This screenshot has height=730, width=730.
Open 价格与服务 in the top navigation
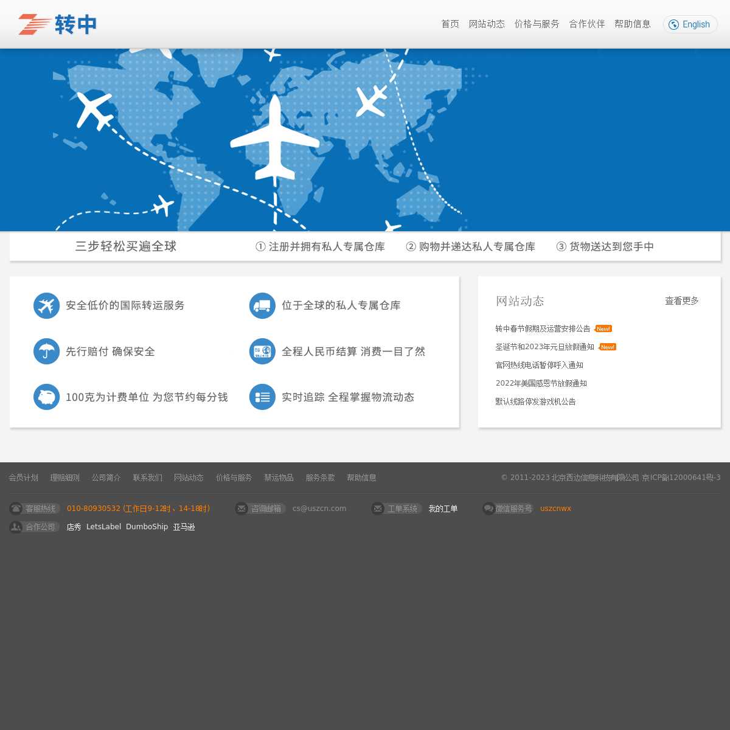(537, 24)
